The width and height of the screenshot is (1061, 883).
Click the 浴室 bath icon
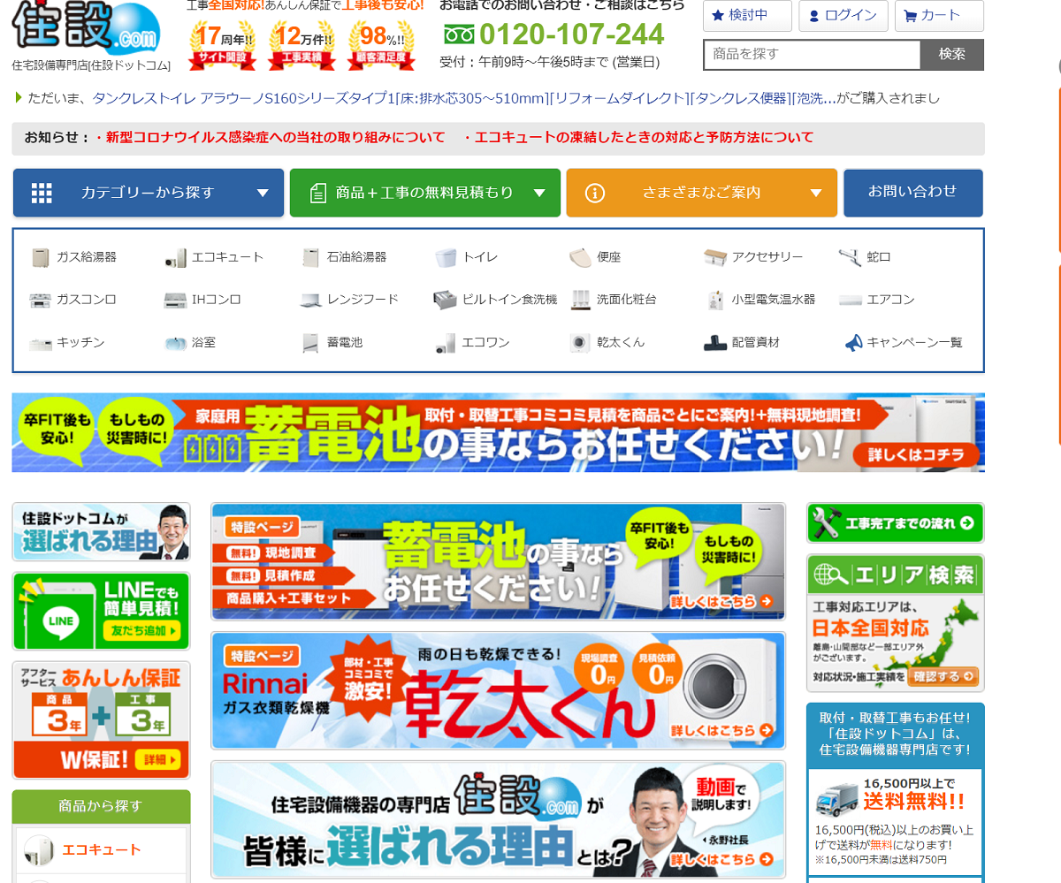point(175,343)
